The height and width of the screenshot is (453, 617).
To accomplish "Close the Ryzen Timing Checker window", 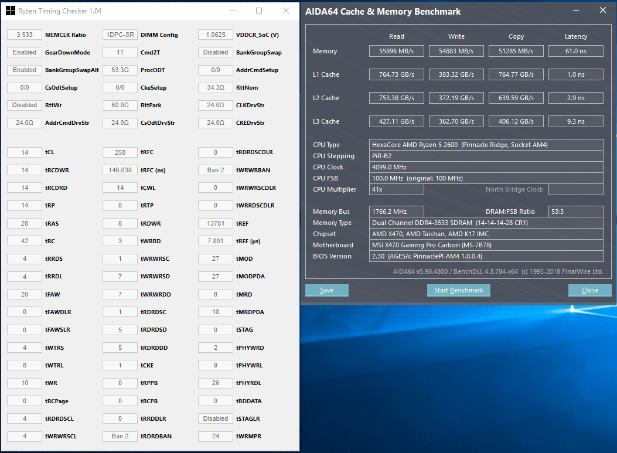I will (286, 11).
